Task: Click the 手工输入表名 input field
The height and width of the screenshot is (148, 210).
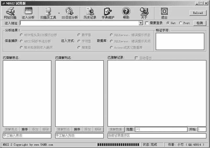Action: pos(27,136)
